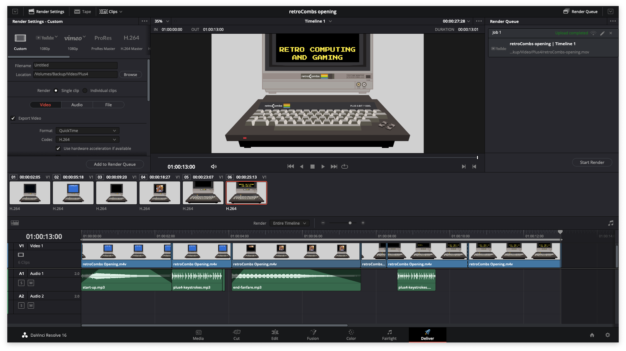Solo the Audio 2 track
This screenshot has height=351, width=626.
21,305
